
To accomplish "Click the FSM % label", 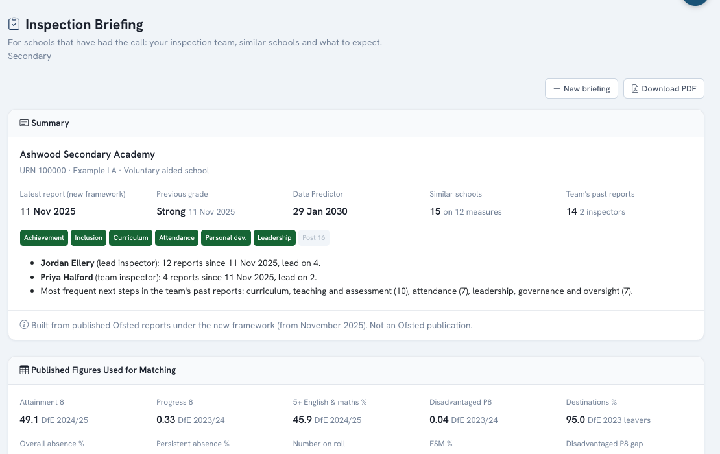I will [x=441, y=444].
